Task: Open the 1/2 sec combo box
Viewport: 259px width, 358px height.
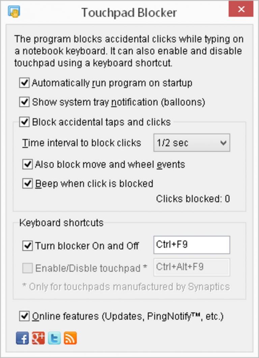Action: (x=192, y=143)
